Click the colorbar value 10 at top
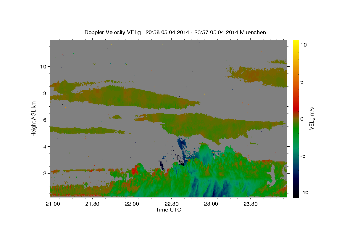This screenshot has width=355, height=237. click(303, 44)
